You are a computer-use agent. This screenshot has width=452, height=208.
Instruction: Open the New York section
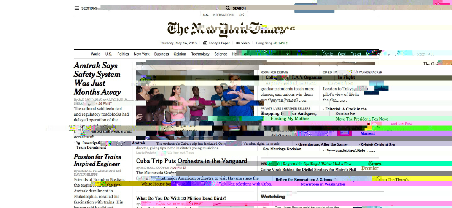click(142, 54)
